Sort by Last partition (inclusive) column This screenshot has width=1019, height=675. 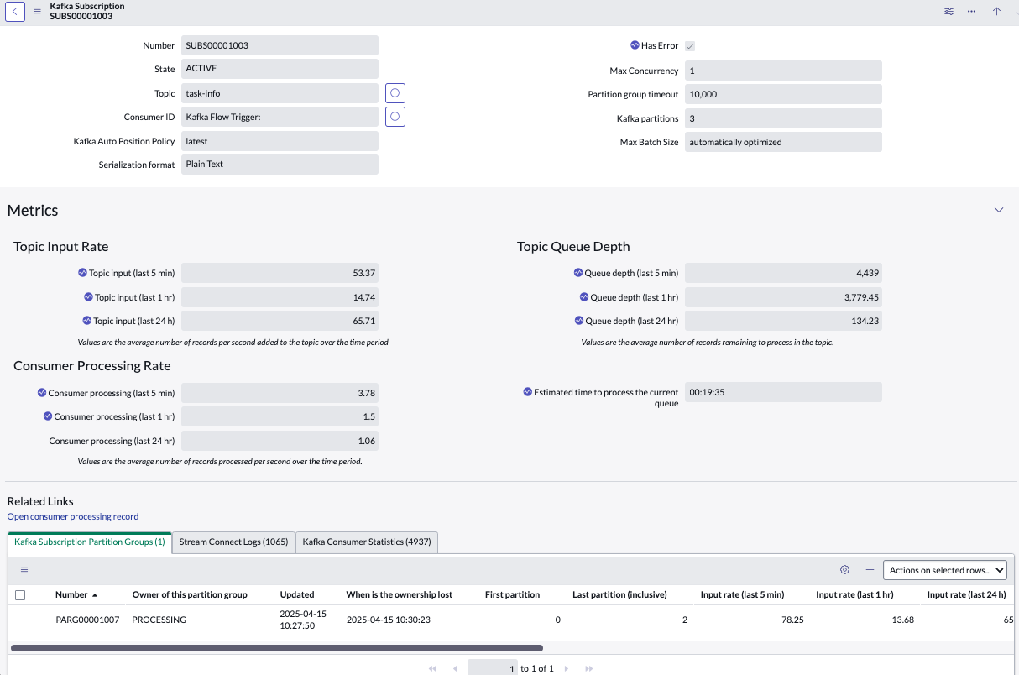[619, 594]
